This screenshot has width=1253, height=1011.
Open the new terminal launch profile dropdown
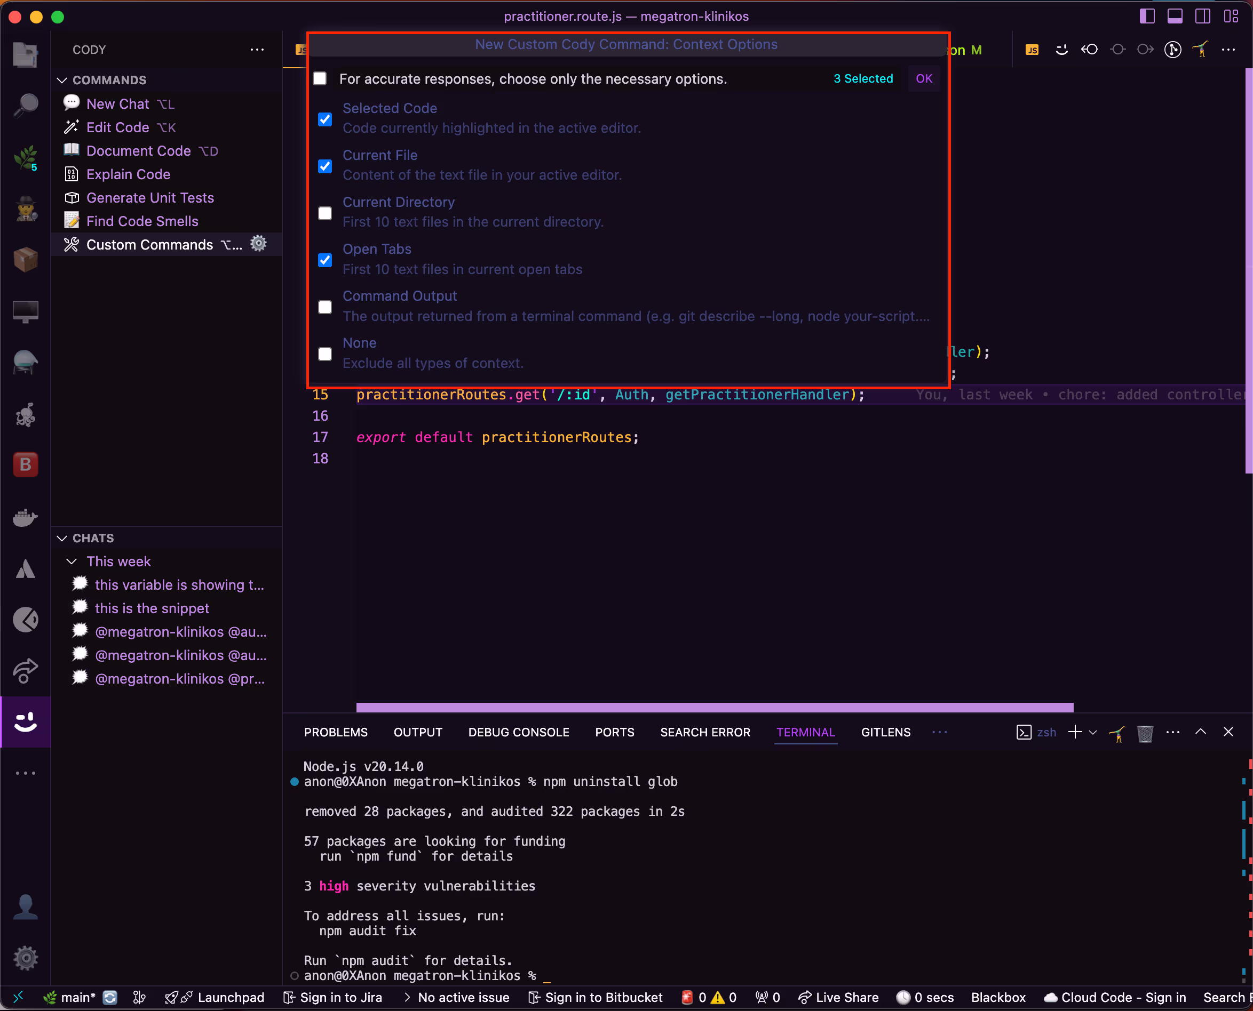tap(1093, 733)
